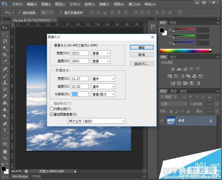Toggle the Scale Styles checkbox

point(52,103)
